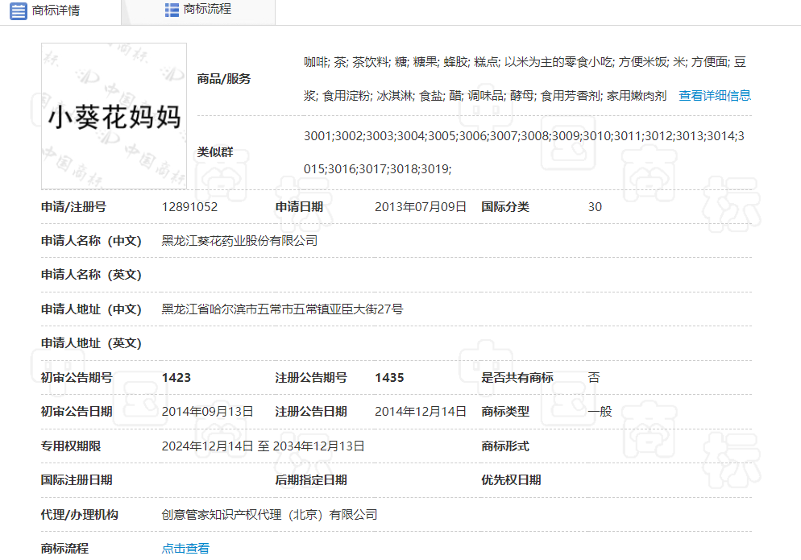Select the application date 2013年07月09日

(421, 207)
